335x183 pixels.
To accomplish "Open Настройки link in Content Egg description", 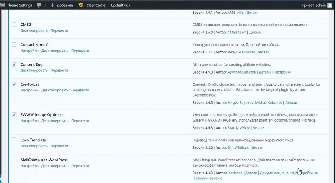I will 282,72.
